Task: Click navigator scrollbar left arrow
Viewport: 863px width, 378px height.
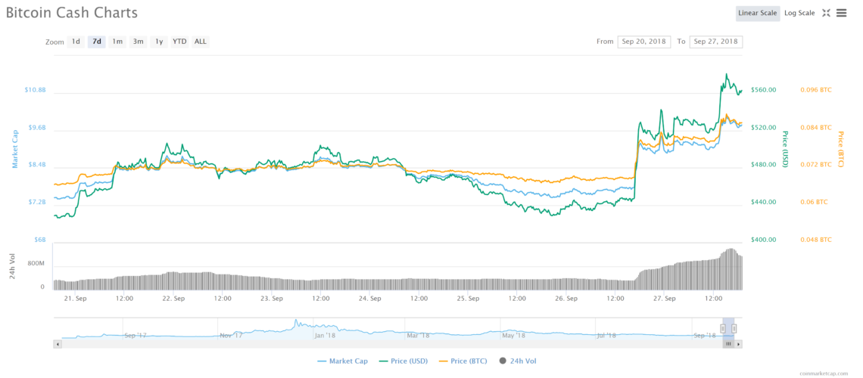Action: tap(58, 344)
